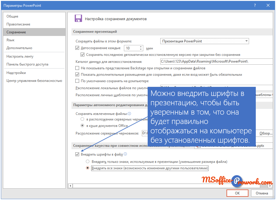The height and width of the screenshot is (200, 276).
Task: Click the Каталог данных для автовосстановления path field
Action: 217,61
